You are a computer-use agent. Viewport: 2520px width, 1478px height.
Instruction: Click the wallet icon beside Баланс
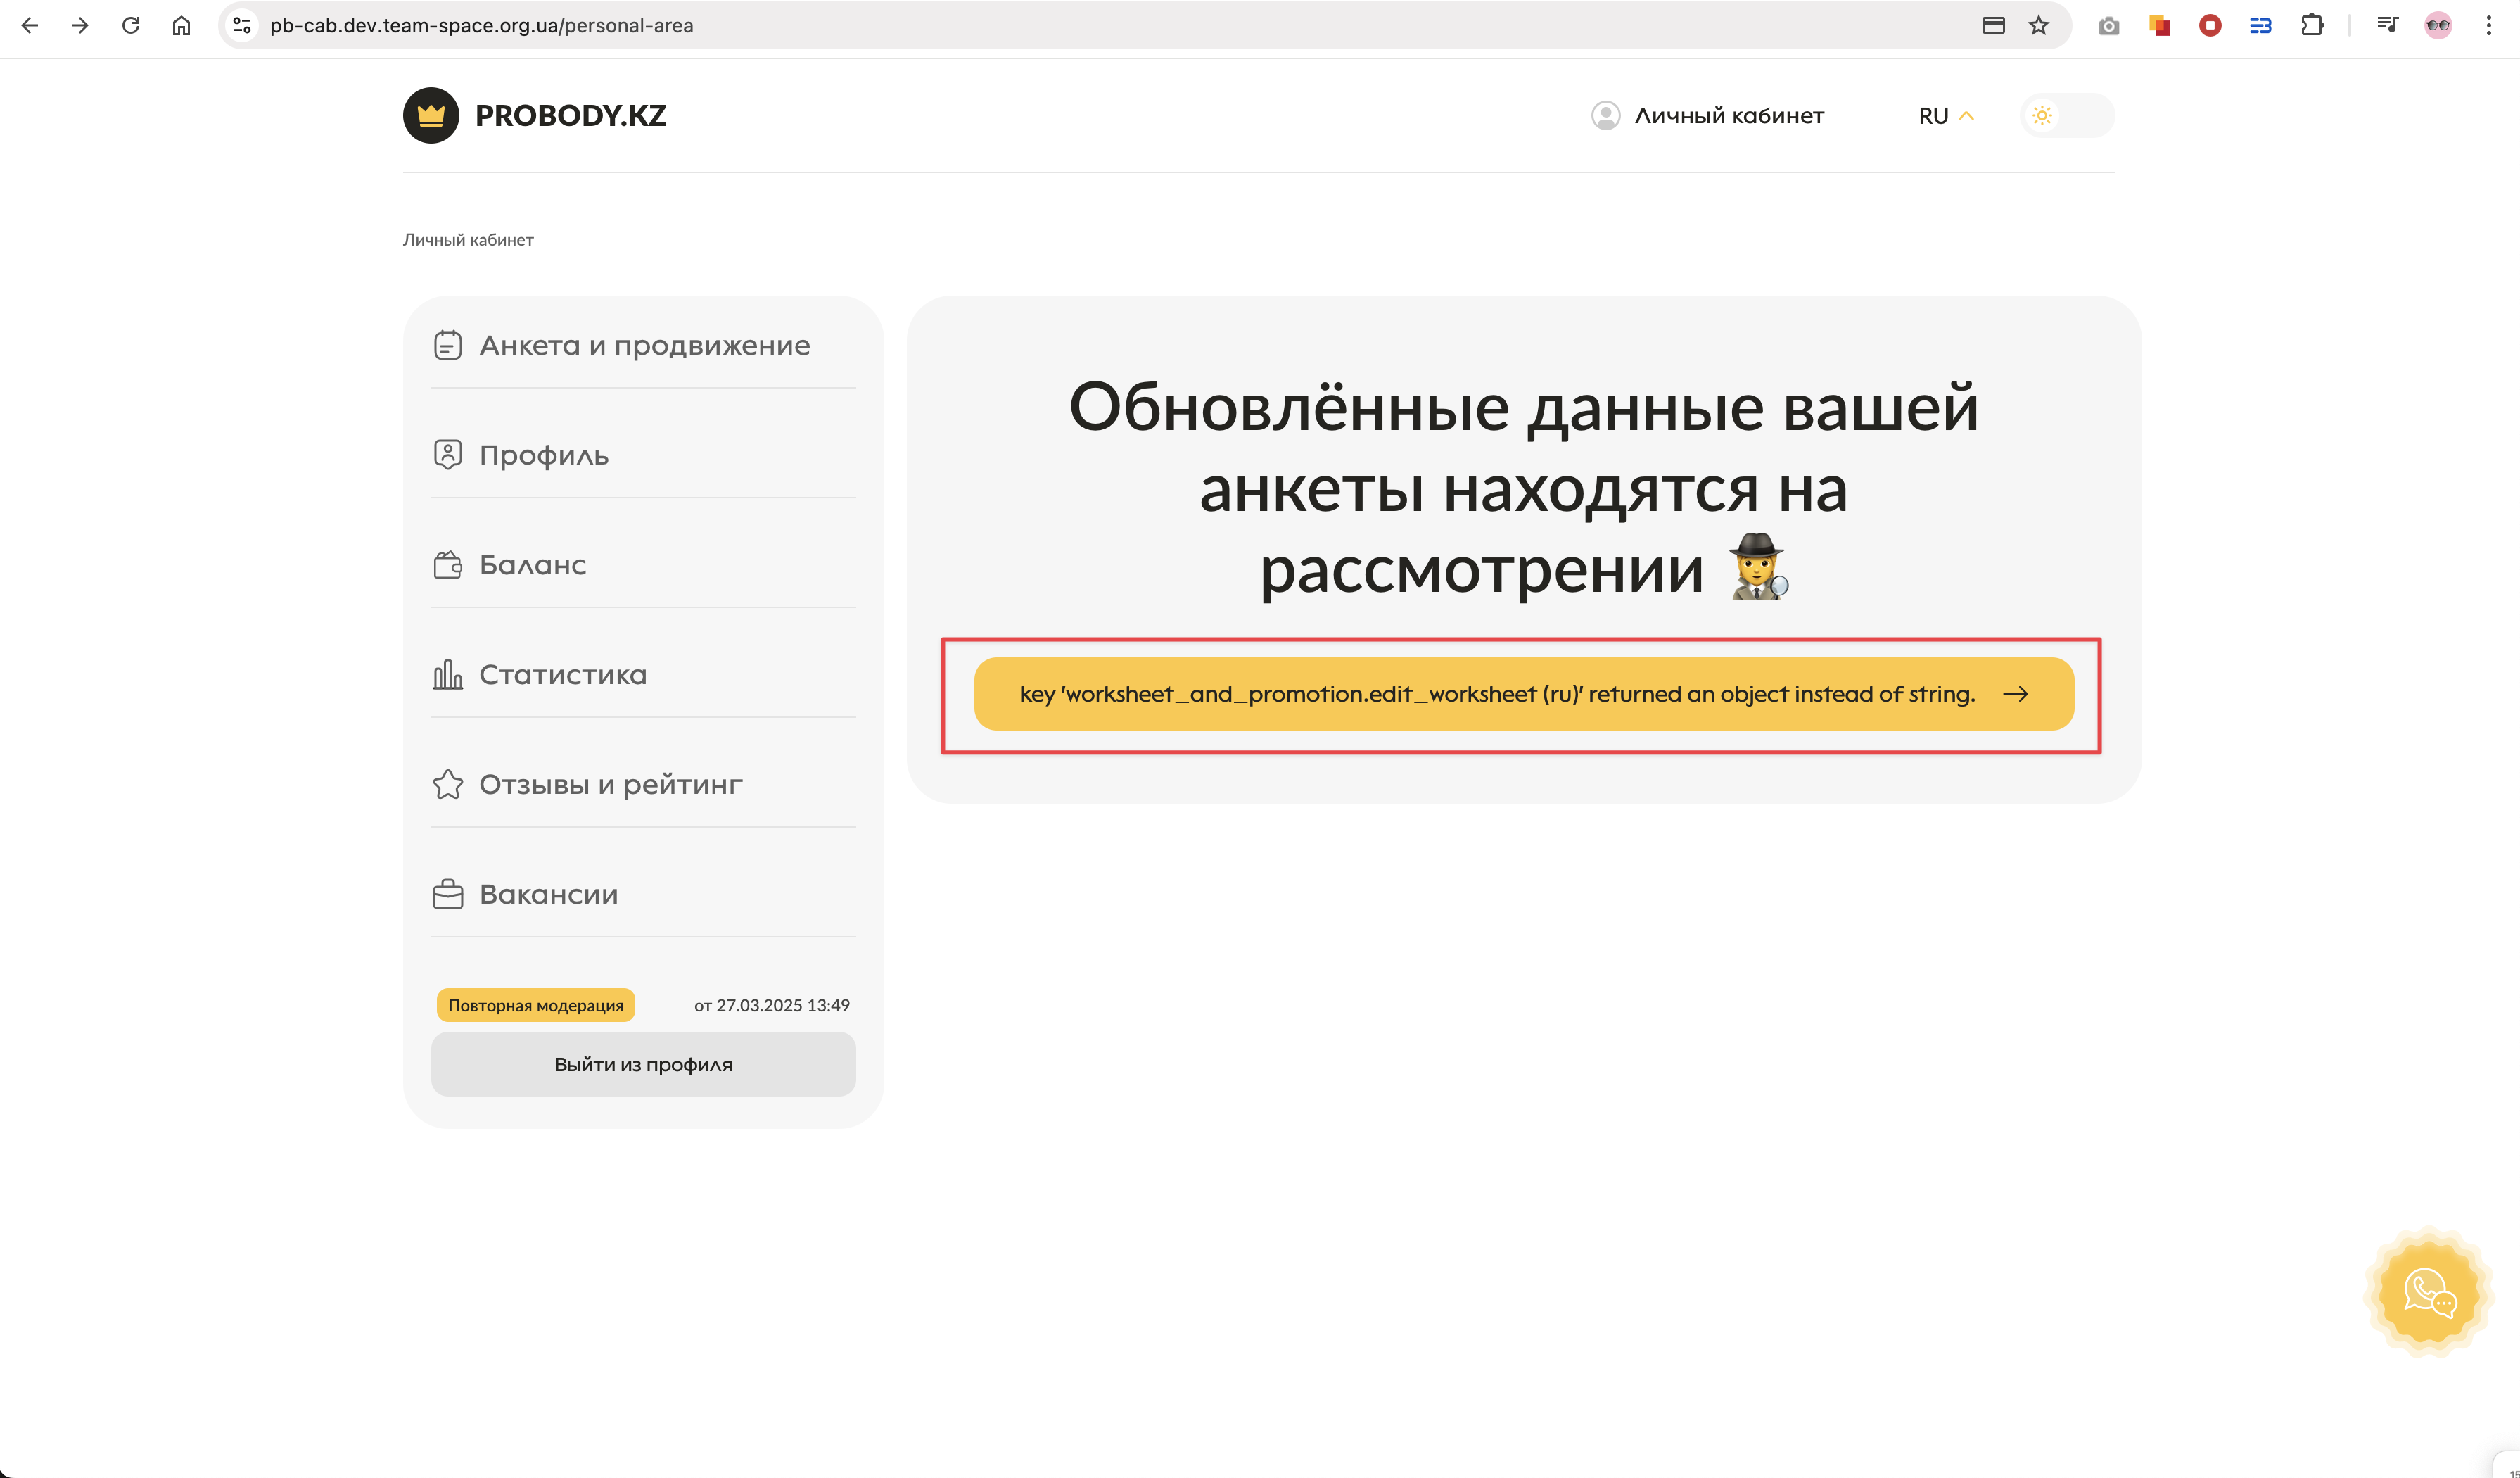tap(447, 565)
